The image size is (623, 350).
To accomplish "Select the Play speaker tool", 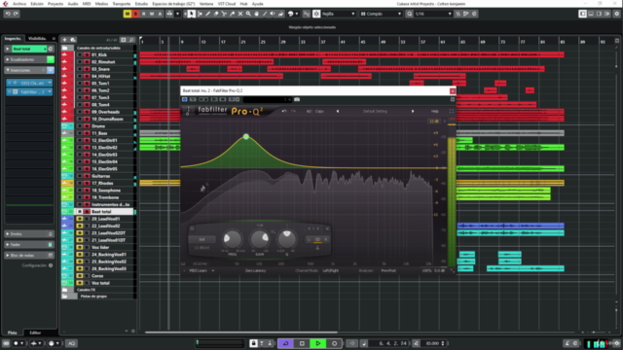I will (x=273, y=14).
